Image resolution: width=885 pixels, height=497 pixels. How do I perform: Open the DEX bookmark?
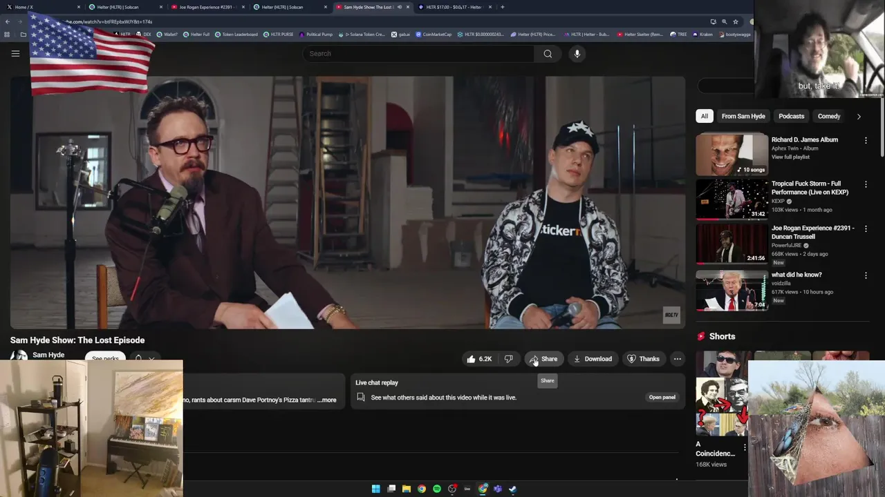tap(145, 34)
